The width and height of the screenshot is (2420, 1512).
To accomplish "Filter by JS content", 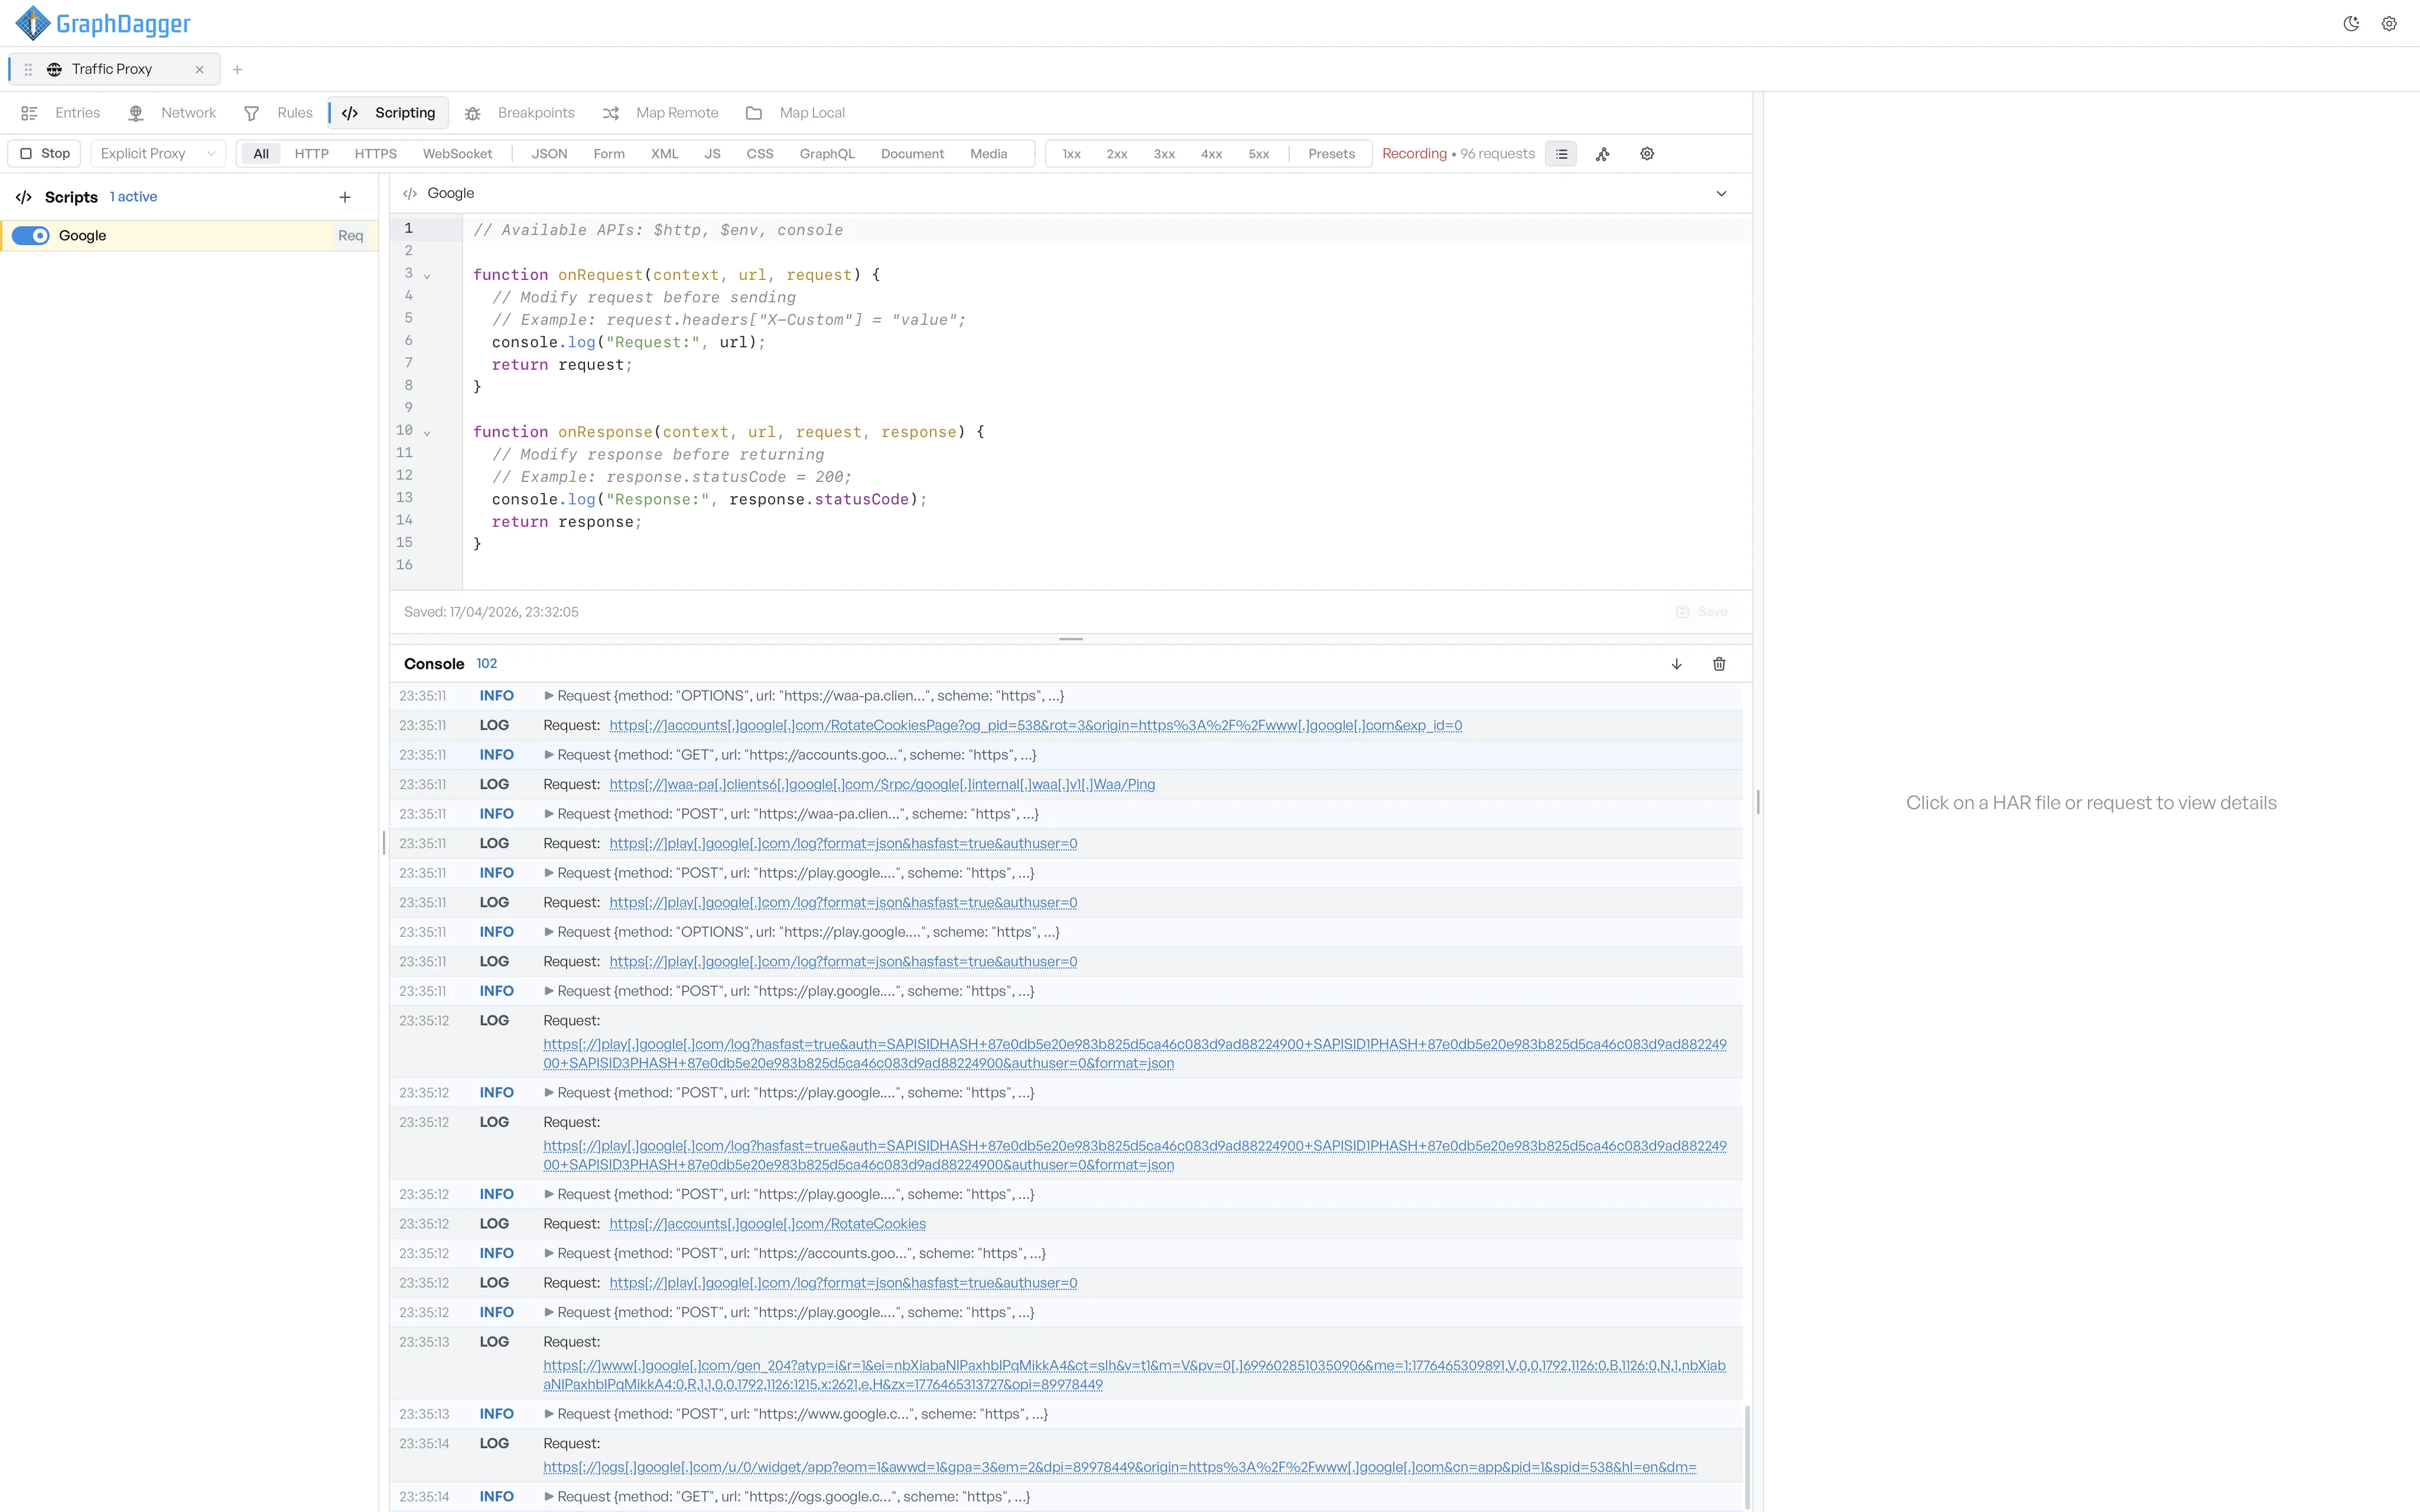I will tap(712, 154).
